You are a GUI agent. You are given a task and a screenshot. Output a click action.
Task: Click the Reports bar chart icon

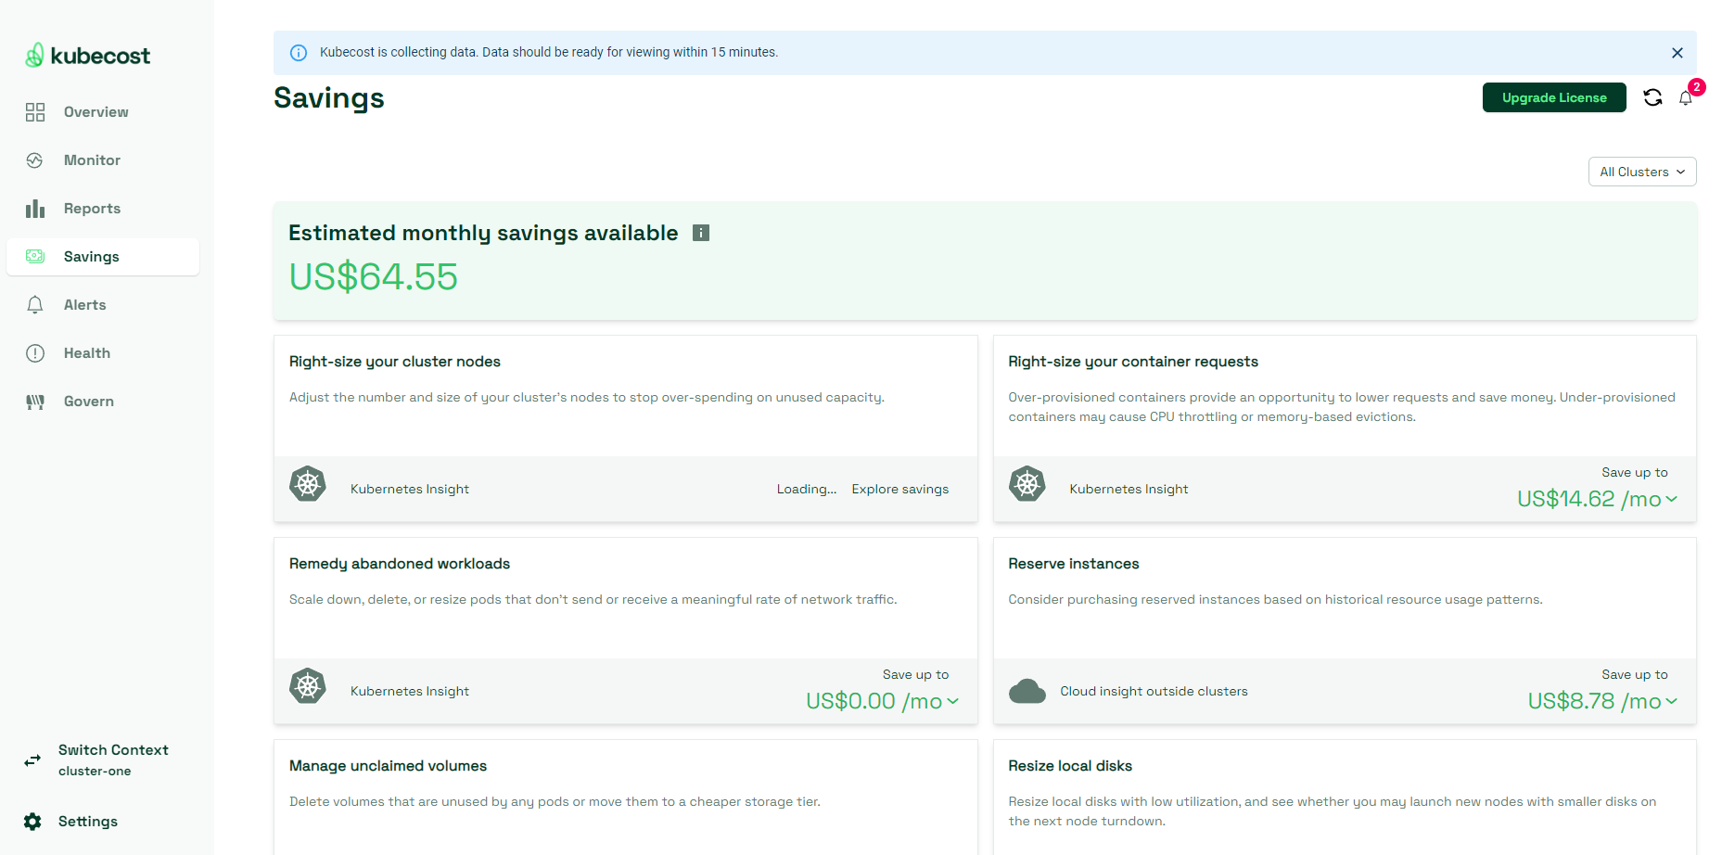click(35, 209)
